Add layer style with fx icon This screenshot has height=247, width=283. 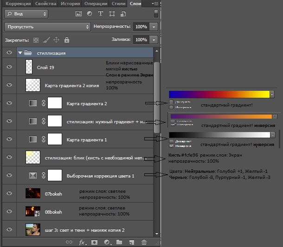coord(83,242)
